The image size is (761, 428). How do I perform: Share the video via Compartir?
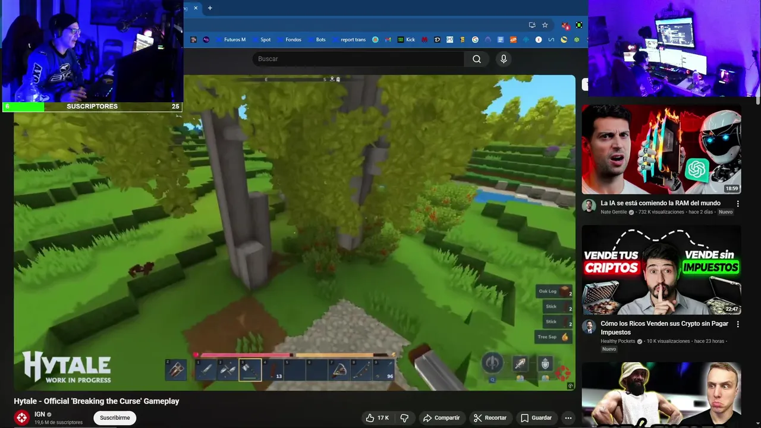[x=441, y=418]
